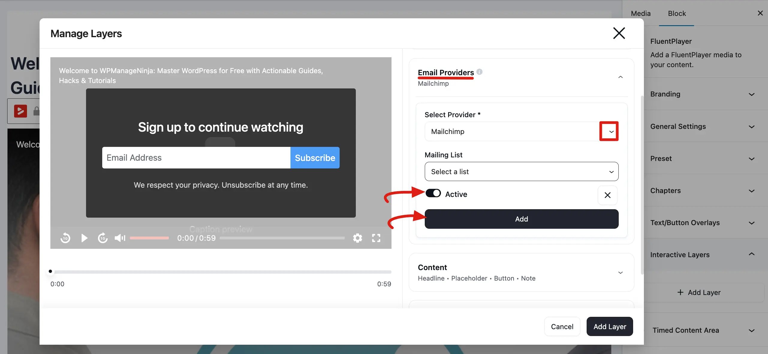Click the FluentPlayer block icon in toolbar
The image size is (768, 354).
[x=20, y=111]
